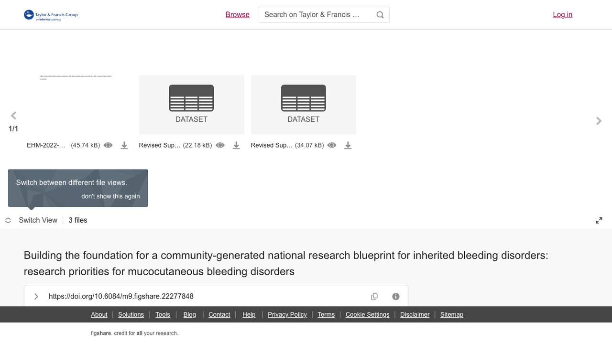Open the About footer link
Screen dimensions: 612x344
(99, 314)
